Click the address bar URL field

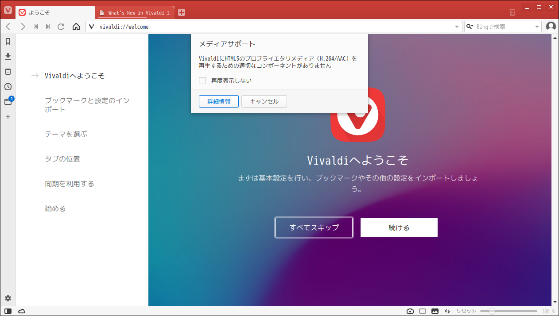coord(275,27)
